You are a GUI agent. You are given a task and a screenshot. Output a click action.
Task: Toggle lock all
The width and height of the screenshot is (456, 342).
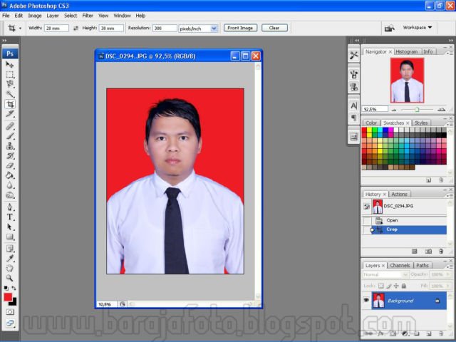point(404,286)
